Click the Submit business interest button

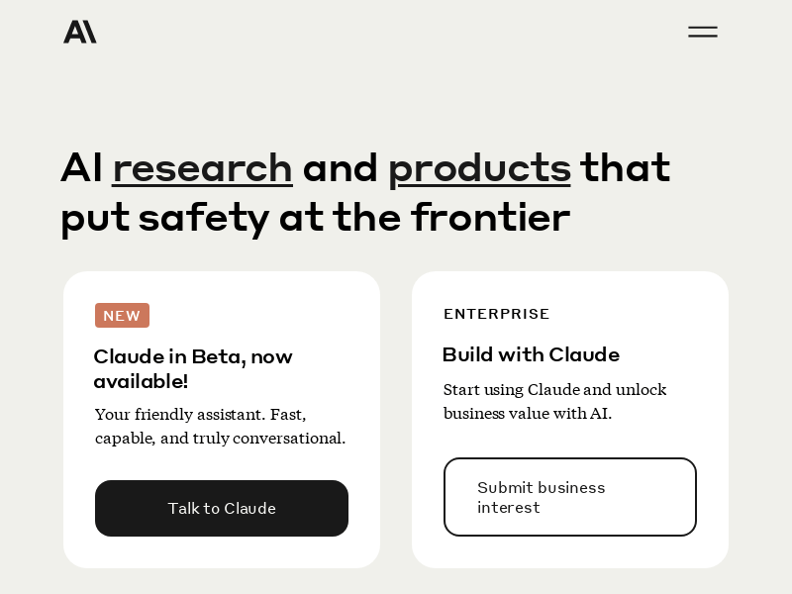(x=570, y=497)
